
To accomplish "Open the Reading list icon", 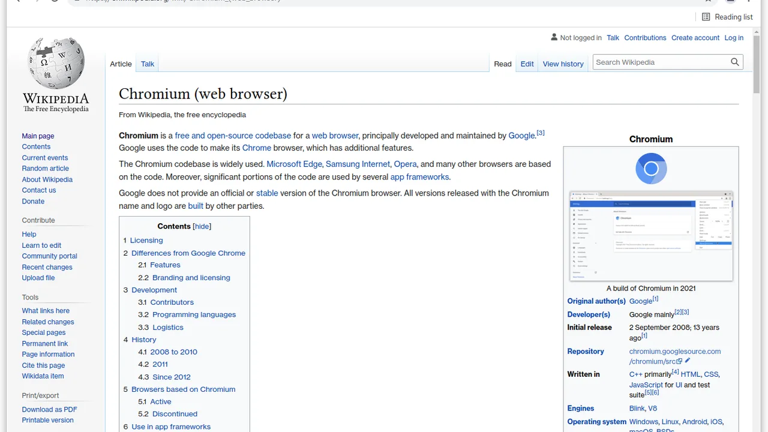I will click(706, 17).
